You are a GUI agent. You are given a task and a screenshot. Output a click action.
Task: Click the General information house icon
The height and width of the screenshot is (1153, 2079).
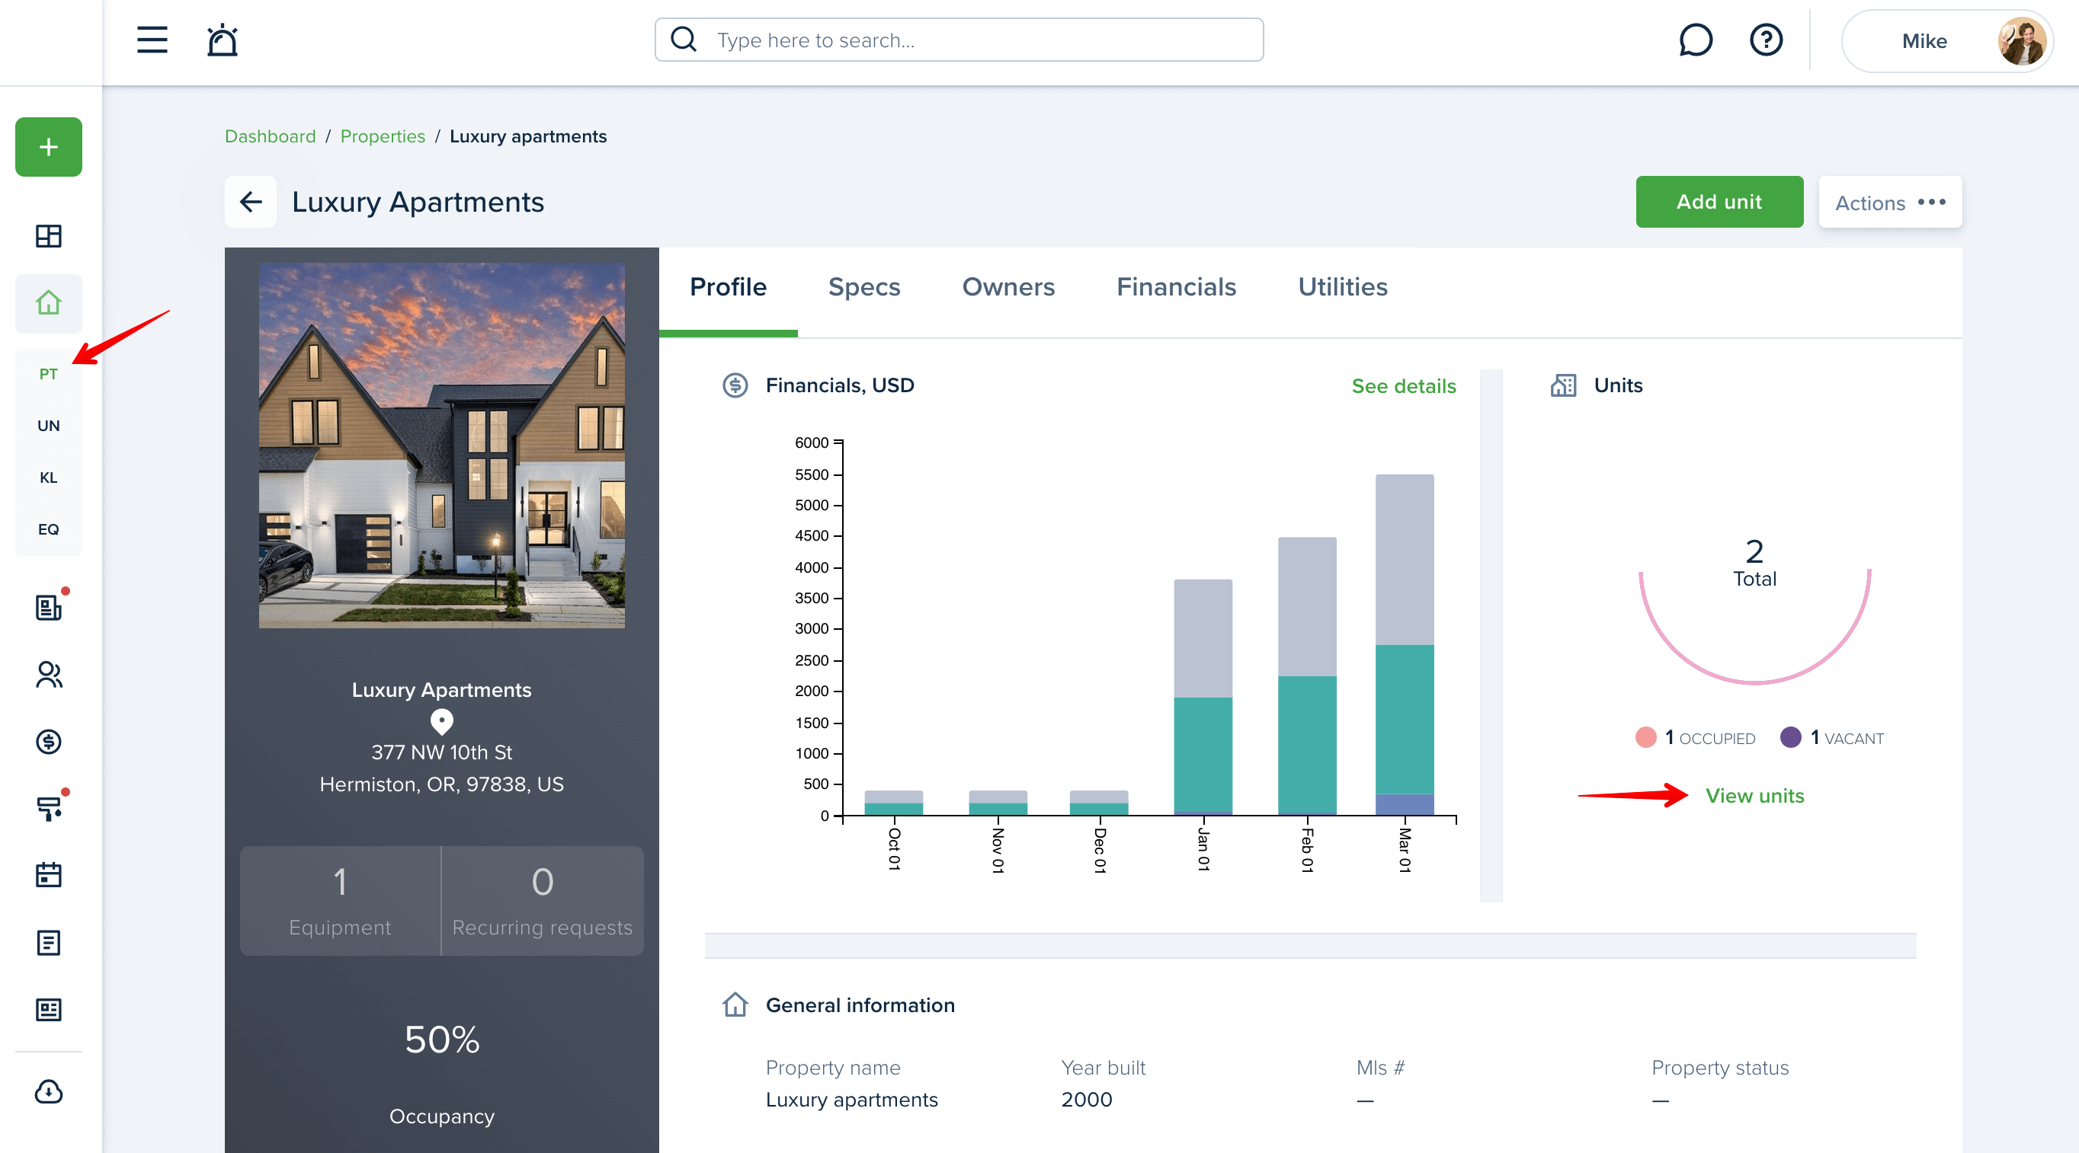click(x=735, y=1004)
